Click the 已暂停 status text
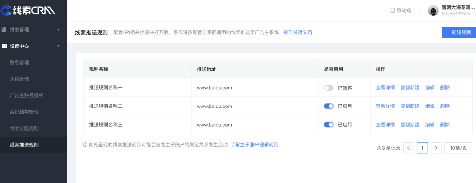 (345, 88)
